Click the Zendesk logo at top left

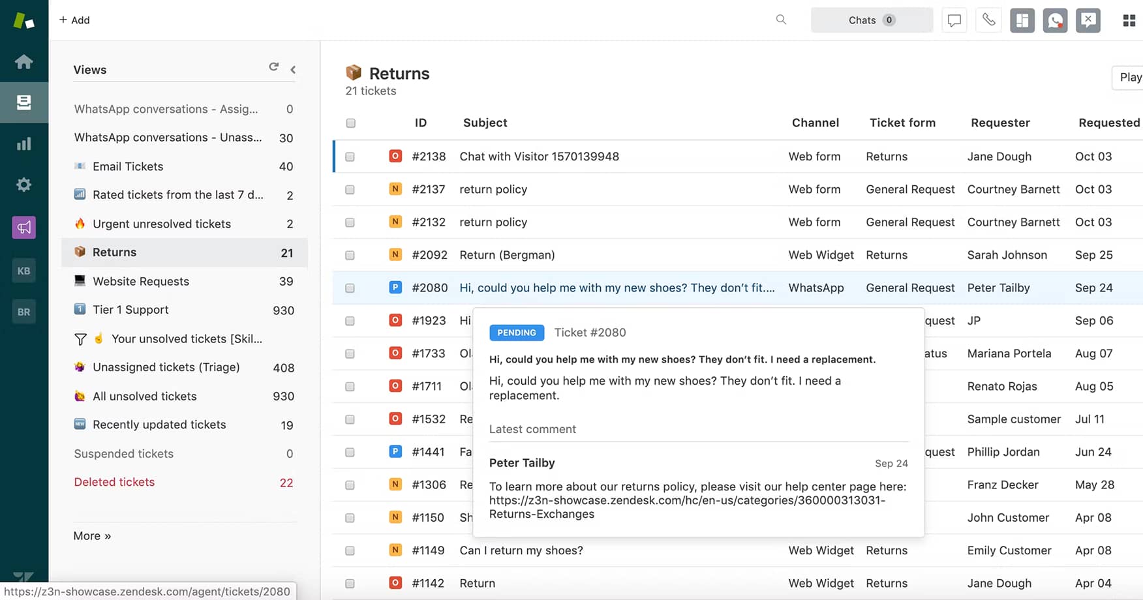pos(23,20)
